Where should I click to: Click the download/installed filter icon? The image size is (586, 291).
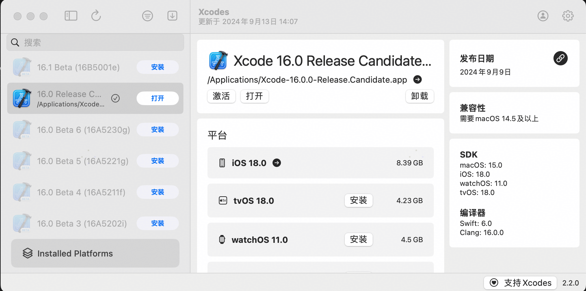(x=172, y=16)
